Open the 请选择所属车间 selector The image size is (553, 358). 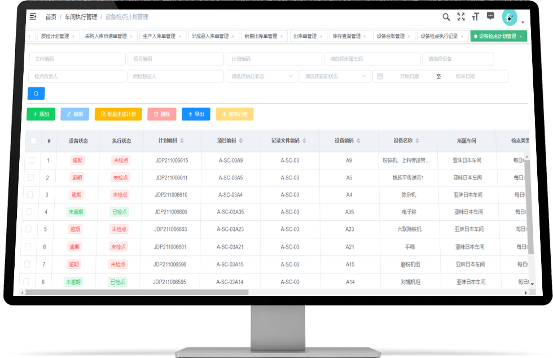point(371,59)
